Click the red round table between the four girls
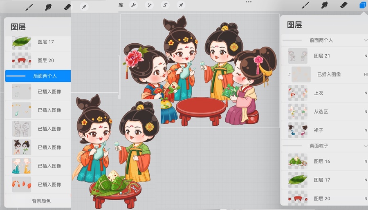The image size is (368, 210). tap(201, 111)
